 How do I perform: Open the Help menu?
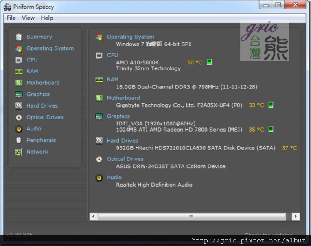click(x=47, y=18)
